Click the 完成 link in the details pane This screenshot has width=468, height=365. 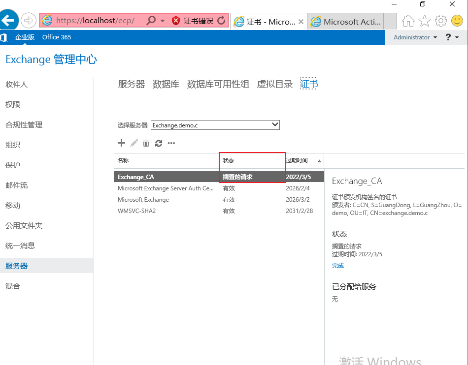coord(338,265)
